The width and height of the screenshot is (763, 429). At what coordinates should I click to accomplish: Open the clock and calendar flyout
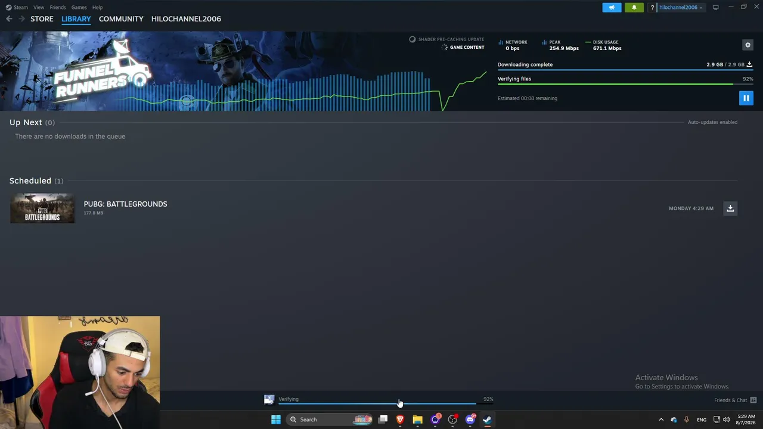click(x=746, y=419)
